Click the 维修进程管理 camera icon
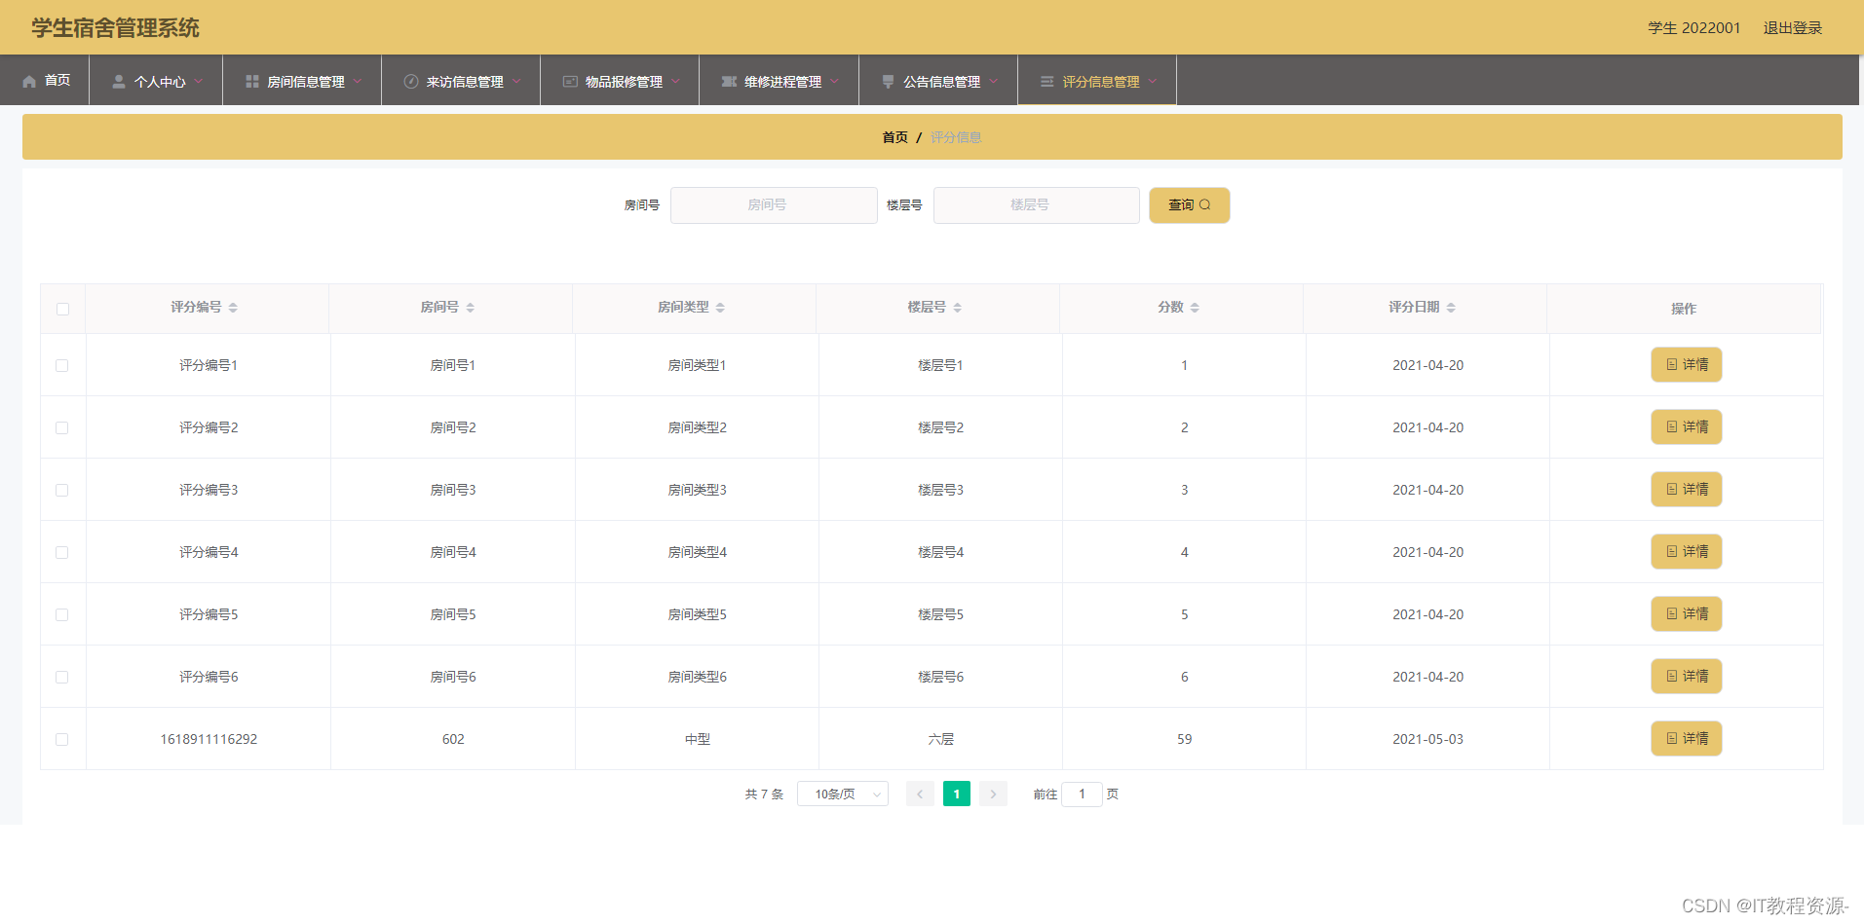 (729, 82)
